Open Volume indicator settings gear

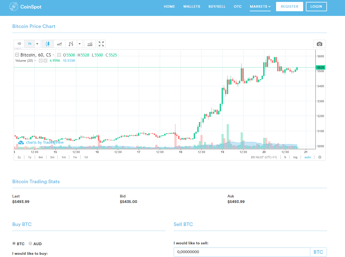pyautogui.click(x=41, y=61)
